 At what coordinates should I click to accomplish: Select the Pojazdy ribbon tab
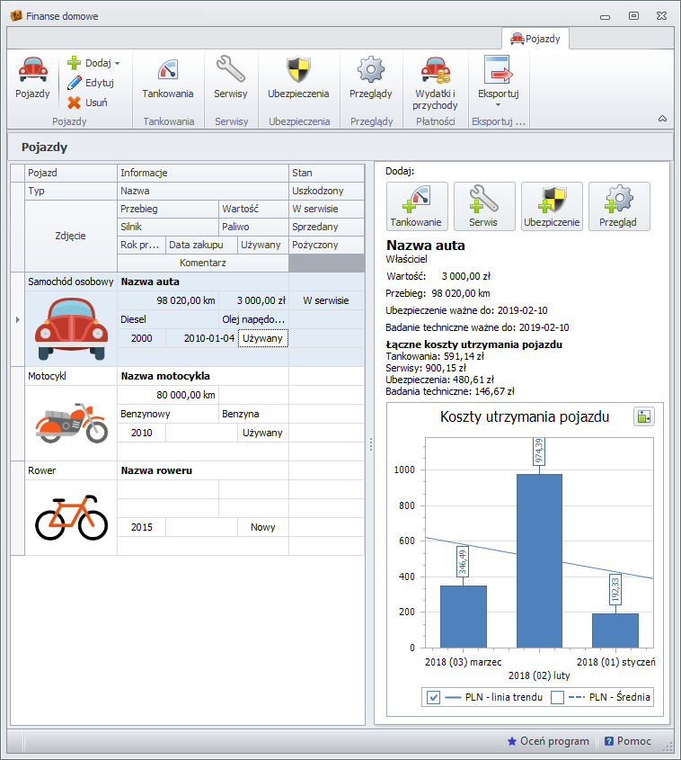[535, 39]
